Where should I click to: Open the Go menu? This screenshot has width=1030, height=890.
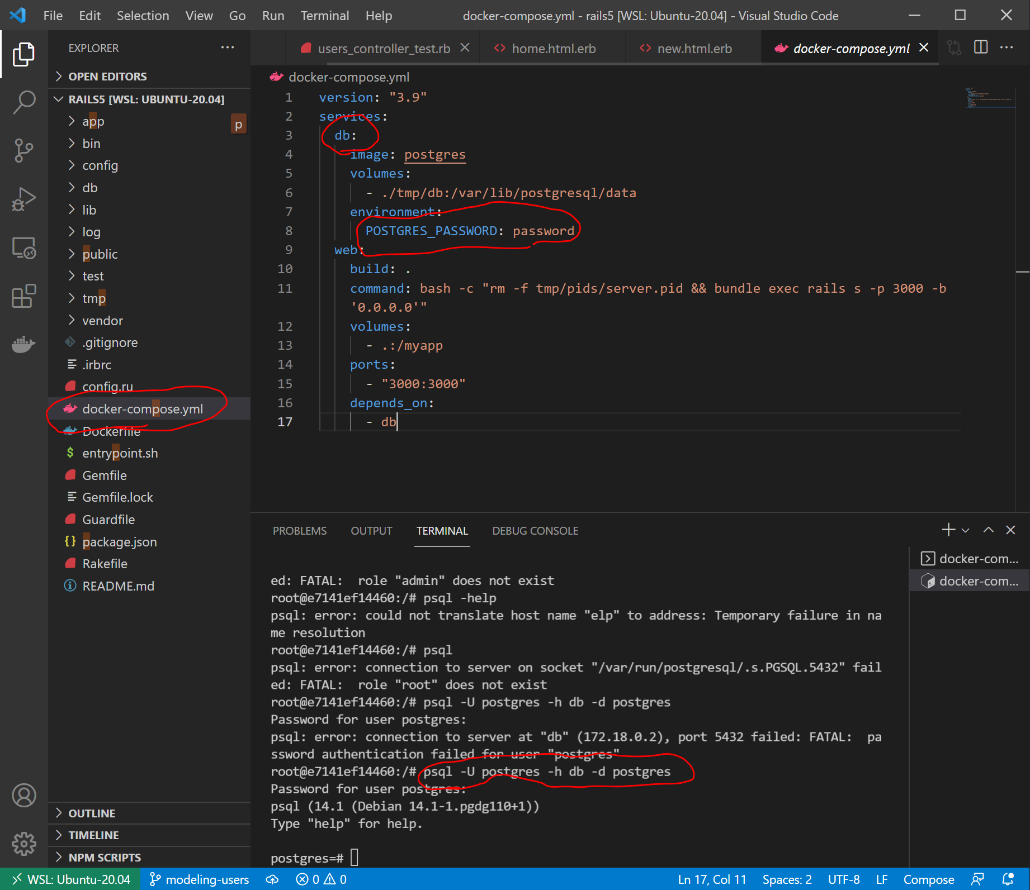(237, 16)
